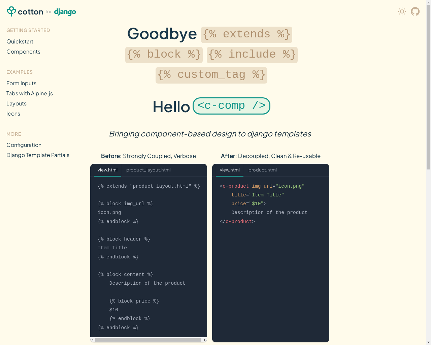Click the '<c-comp />' highlighted badge
The image size is (431, 345).
(231, 106)
